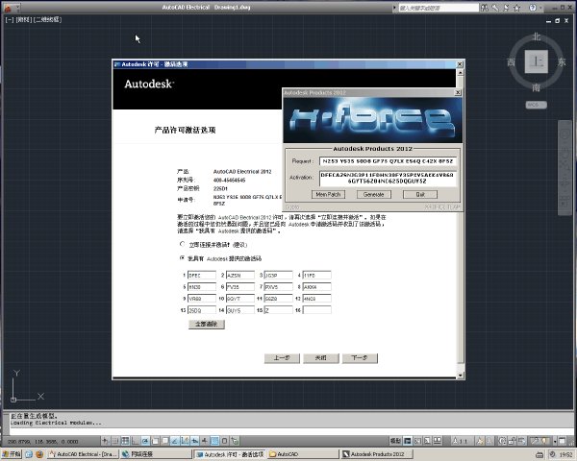The image size is (577, 461).
Task: Toggle Dynamic UCS status icon
Action: click(185, 441)
